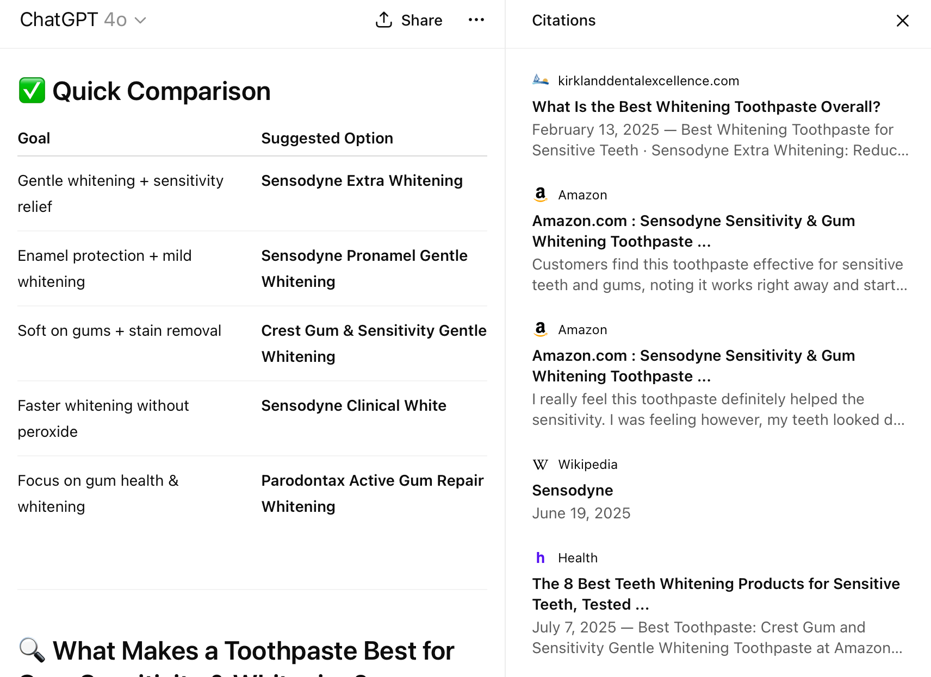Click the first Amazon logo icon
The image size is (931, 677).
pyautogui.click(x=540, y=195)
